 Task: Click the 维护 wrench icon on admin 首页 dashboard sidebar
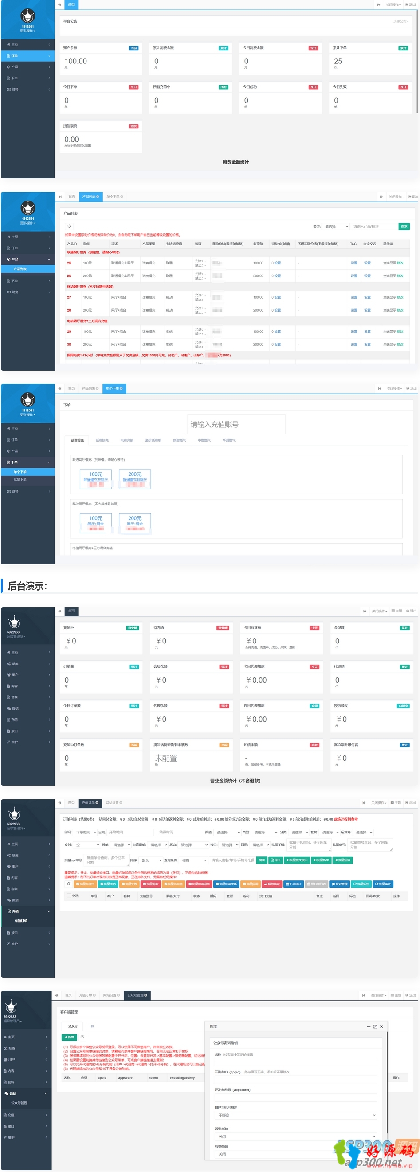click(x=8, y=742)
